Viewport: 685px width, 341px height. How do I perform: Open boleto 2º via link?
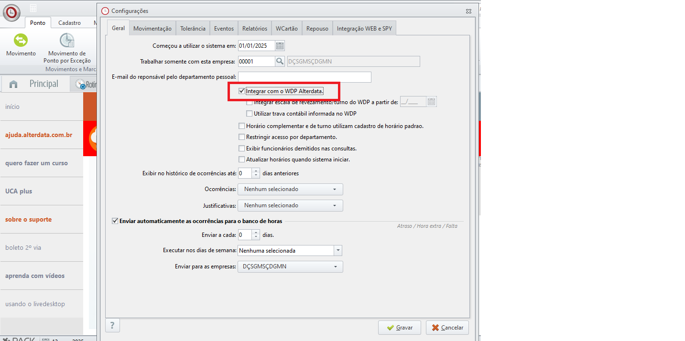tap(23, 248)
